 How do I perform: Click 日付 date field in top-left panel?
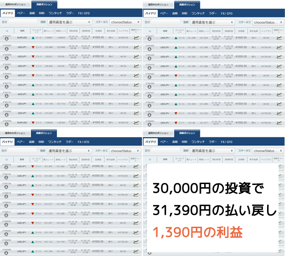point(23,22)
